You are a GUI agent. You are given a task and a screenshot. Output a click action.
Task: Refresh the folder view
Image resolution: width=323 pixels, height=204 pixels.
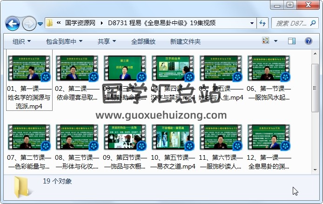coord(262,23)
